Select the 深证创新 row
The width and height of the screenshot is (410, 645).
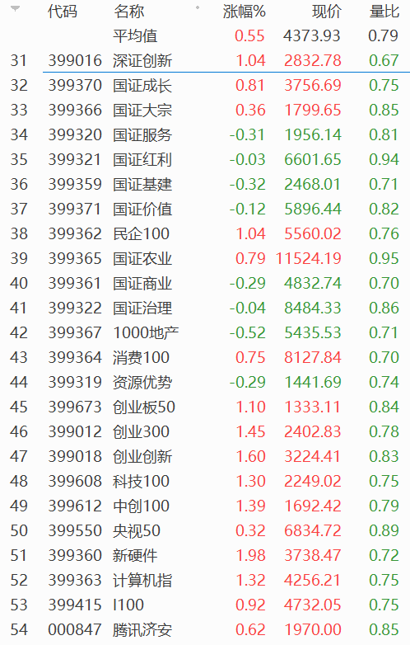[205, 60]
